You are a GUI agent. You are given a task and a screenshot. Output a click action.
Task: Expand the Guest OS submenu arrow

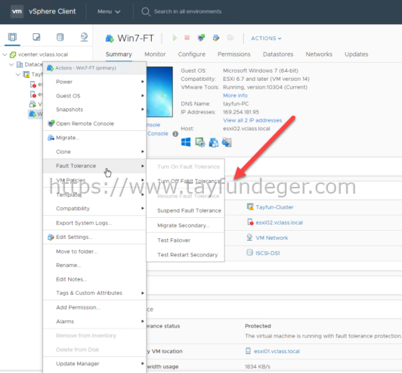(x=143, y=95)
